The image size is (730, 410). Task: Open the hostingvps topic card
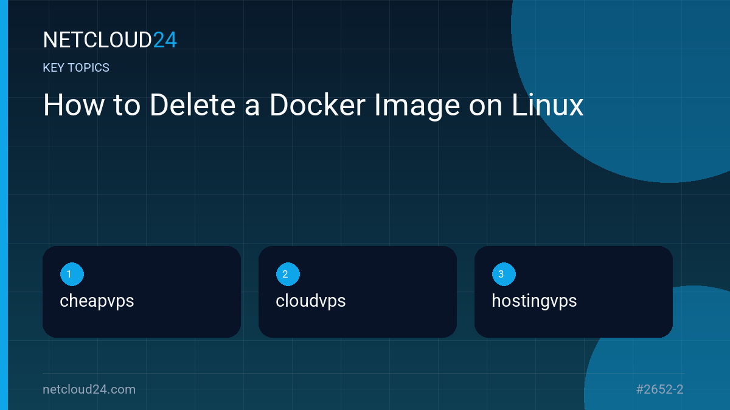(574, 292)
